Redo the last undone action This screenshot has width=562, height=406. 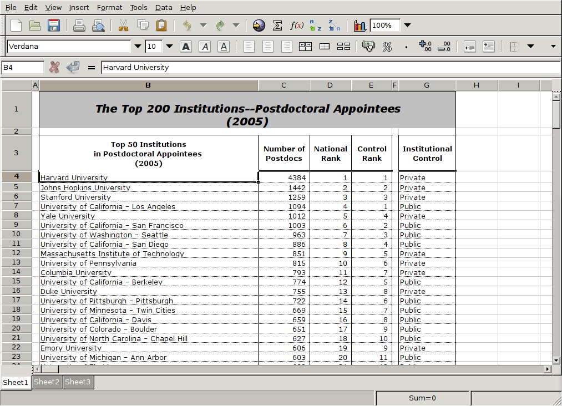(220, 26)
